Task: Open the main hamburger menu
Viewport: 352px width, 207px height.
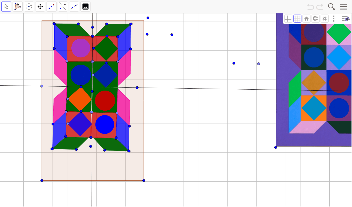Action: [x=343, y=7]
